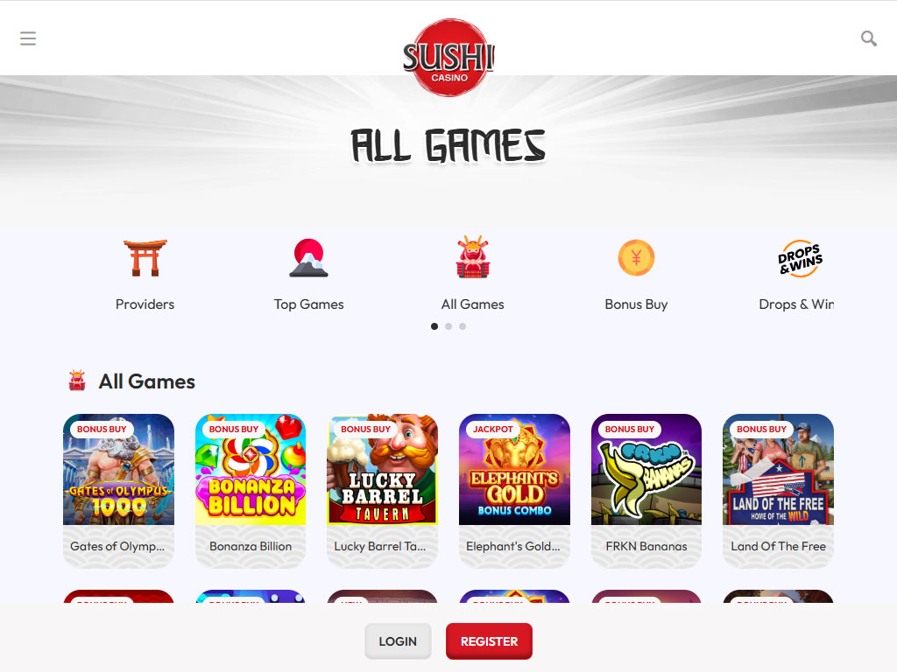Click the search magnifier icon
This screenshot has width=897, height=672.
tap(868, 38)
